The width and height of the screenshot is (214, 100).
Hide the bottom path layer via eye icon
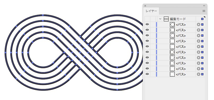(147, 74)
